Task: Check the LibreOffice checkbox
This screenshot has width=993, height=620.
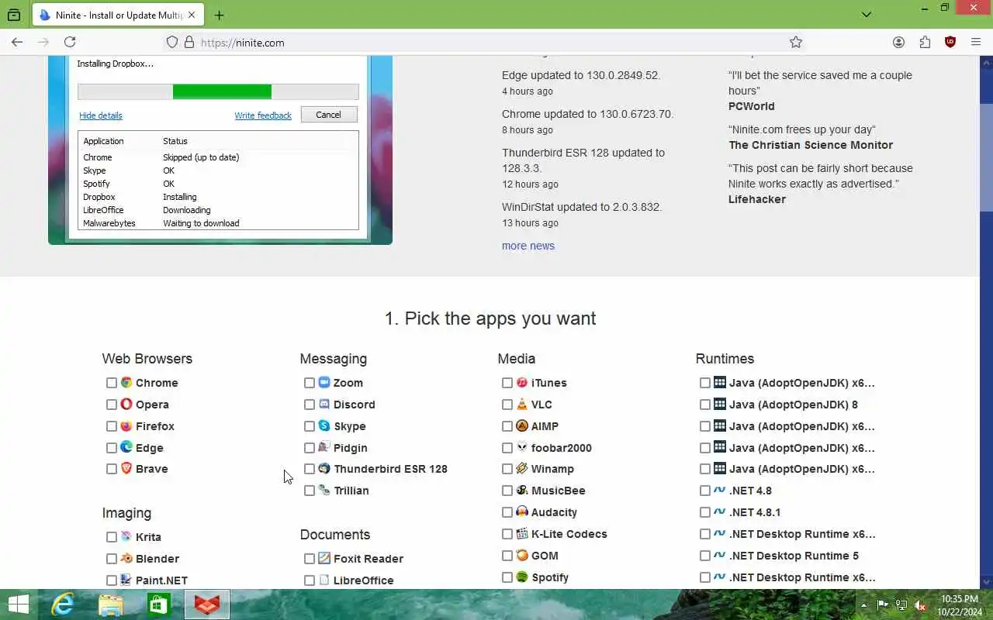Action: point(310,580)
